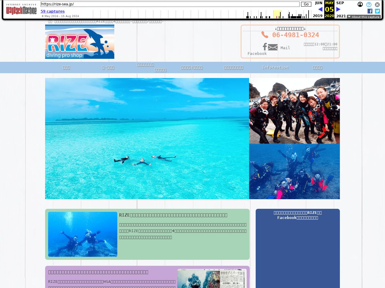Image resolution: width=385 pixels, height=288 pixels.
Task: Open the two divers thumbnail in green card
Action: tap(83, 234)
